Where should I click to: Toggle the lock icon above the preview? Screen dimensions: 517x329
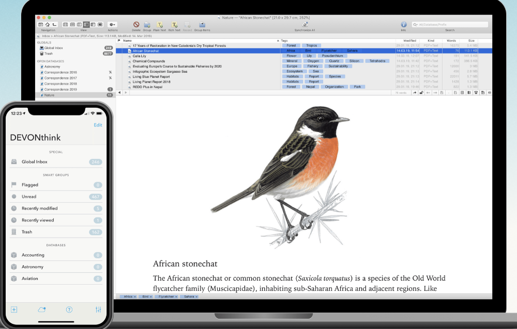click(422, 93)
